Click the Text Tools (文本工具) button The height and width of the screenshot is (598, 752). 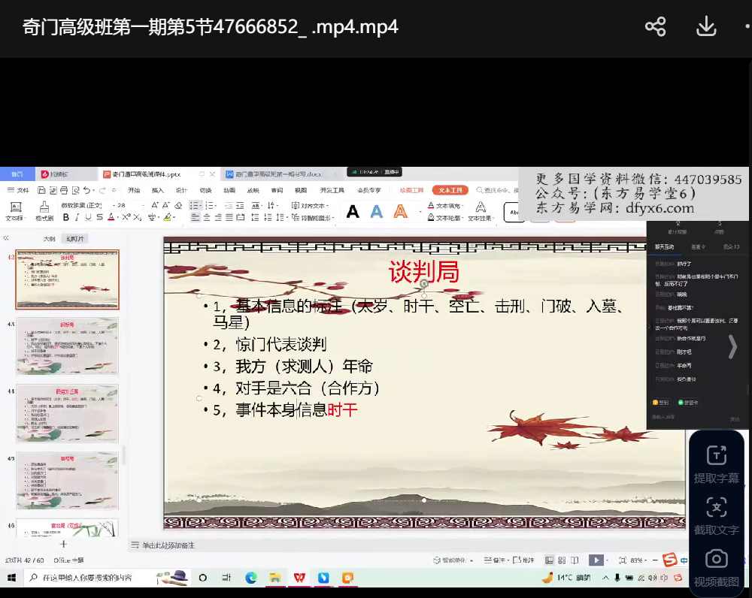pyautogui.click(x=450, y=190)
